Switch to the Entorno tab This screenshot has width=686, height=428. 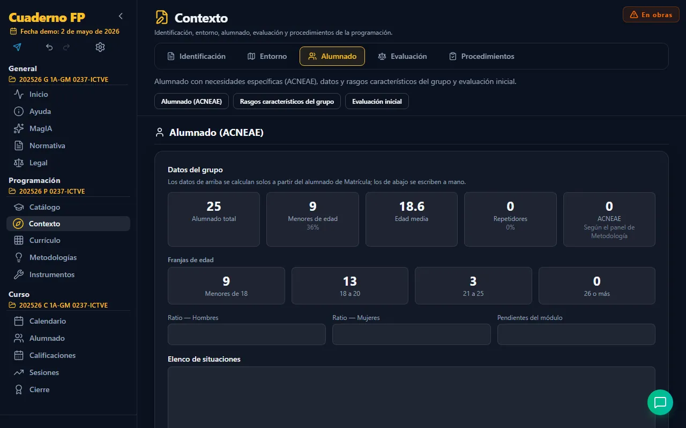[267, 56]
